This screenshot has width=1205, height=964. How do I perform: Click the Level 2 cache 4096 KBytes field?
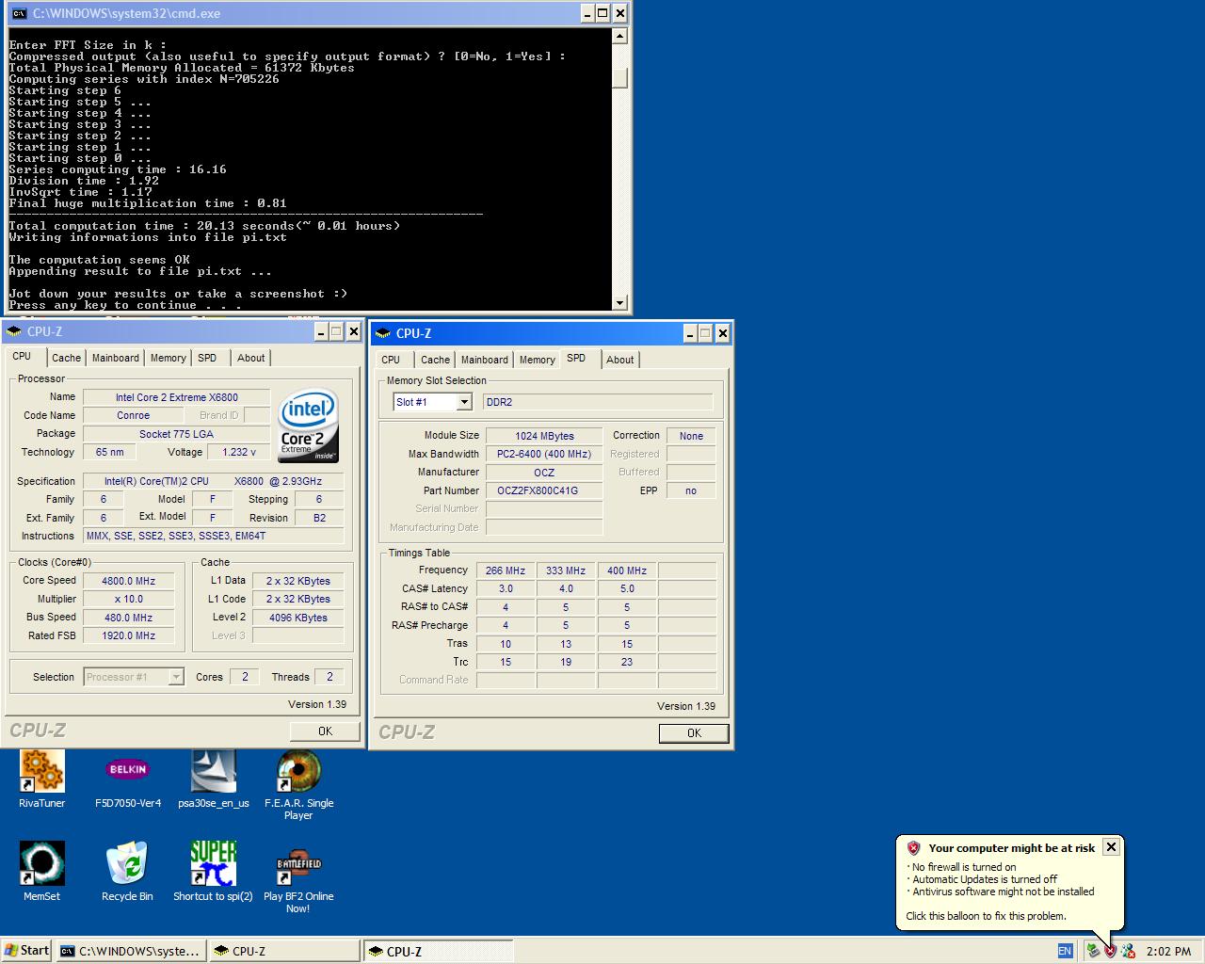[x=297, y=618]
